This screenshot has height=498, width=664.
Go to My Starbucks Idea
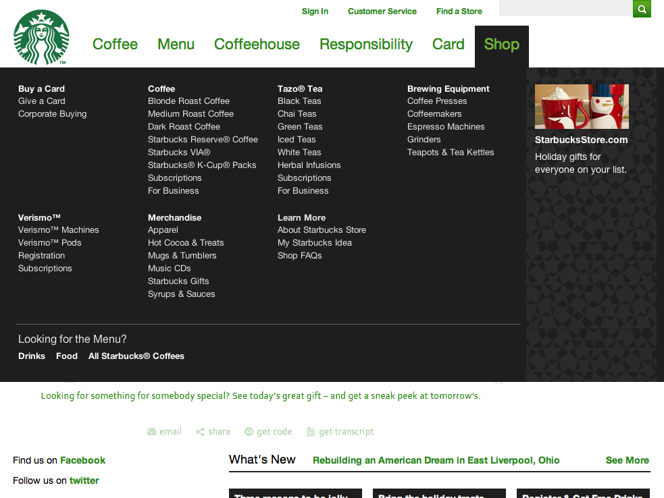315,243
